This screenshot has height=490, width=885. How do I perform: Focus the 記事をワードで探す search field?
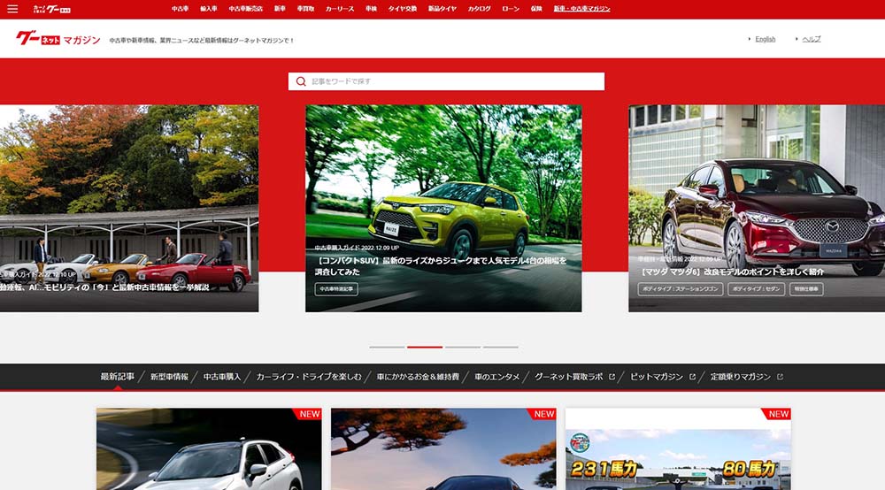pyautogui.click(x=446, y=81)
